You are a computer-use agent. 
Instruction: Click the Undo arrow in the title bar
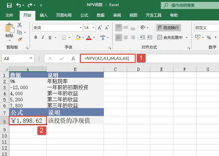coord(18,5)
